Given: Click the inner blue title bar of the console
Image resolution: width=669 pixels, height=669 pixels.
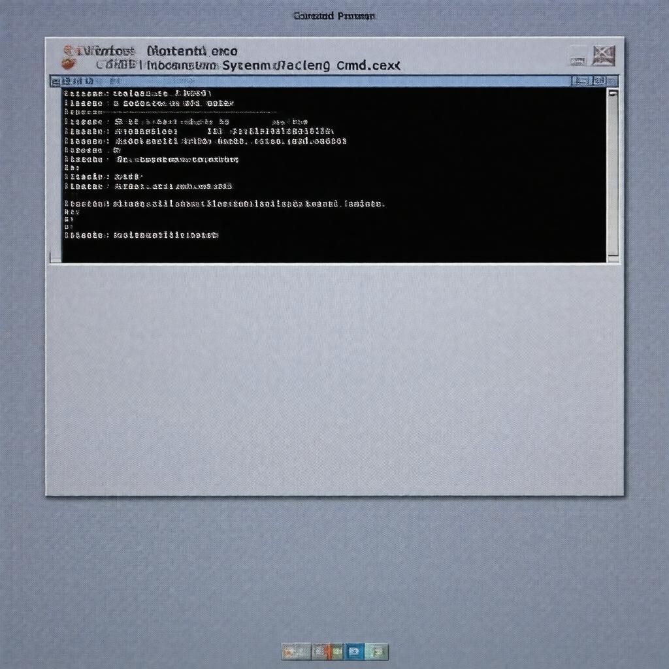Looking at the screenshot, I should 327,81.
